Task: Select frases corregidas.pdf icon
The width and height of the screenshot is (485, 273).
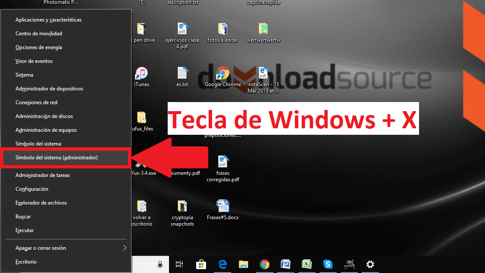Action: [x=223, y=162]
